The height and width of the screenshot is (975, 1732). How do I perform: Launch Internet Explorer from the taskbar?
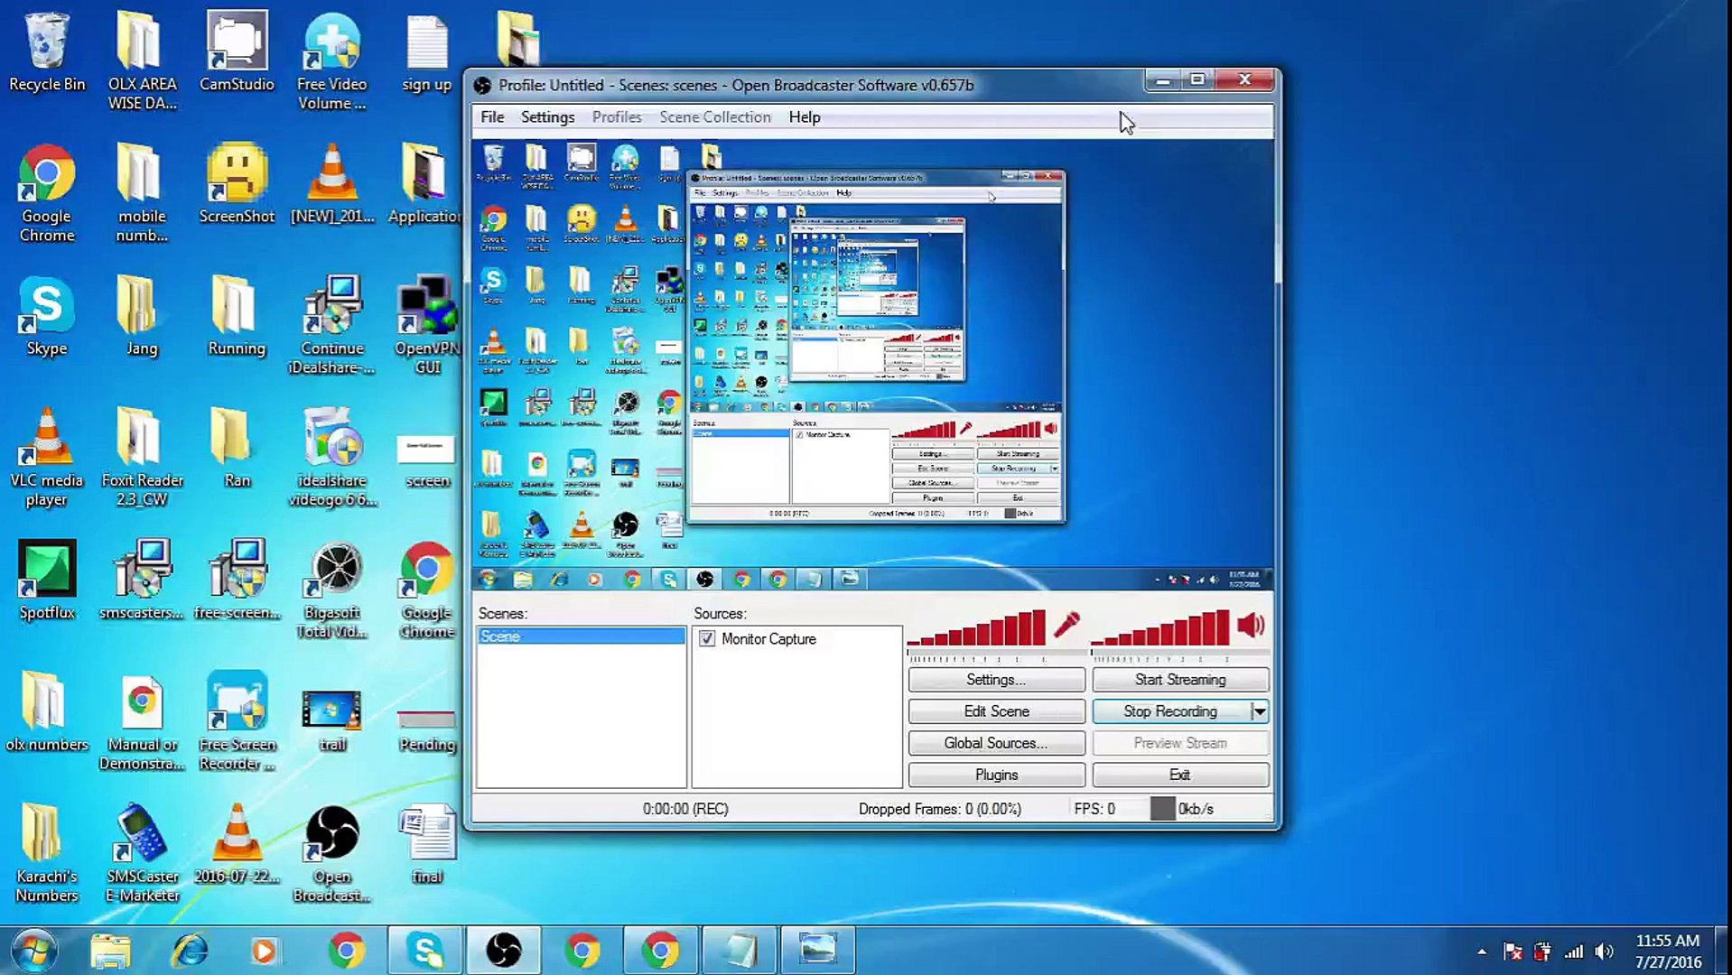pos(190,951)
